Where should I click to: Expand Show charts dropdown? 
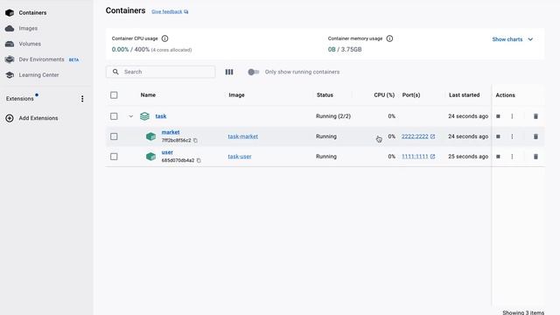[x=513, y=39]
